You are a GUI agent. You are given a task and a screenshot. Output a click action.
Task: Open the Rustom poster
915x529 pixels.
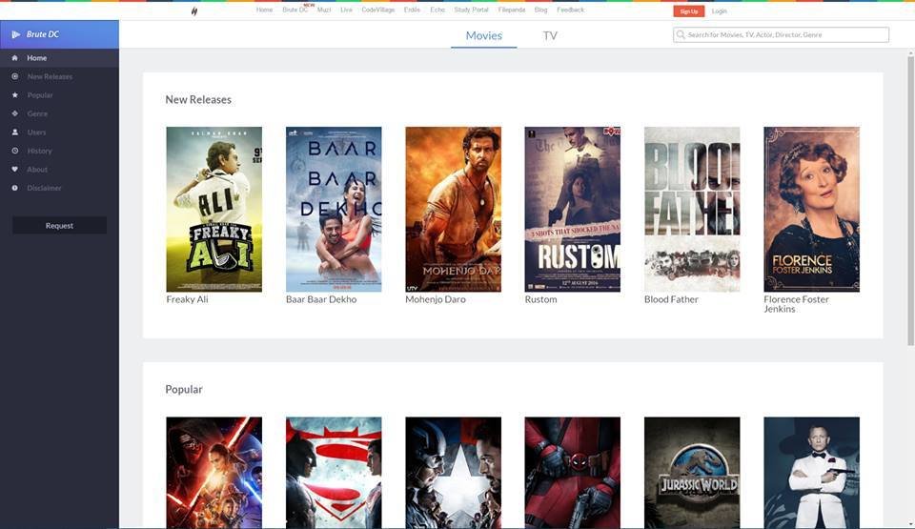coord(573,210)
